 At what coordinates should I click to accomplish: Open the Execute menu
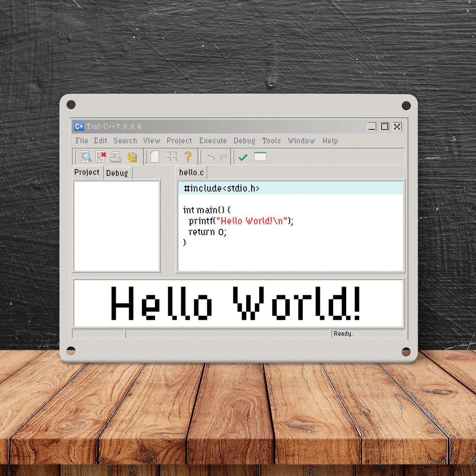[213, 141]
